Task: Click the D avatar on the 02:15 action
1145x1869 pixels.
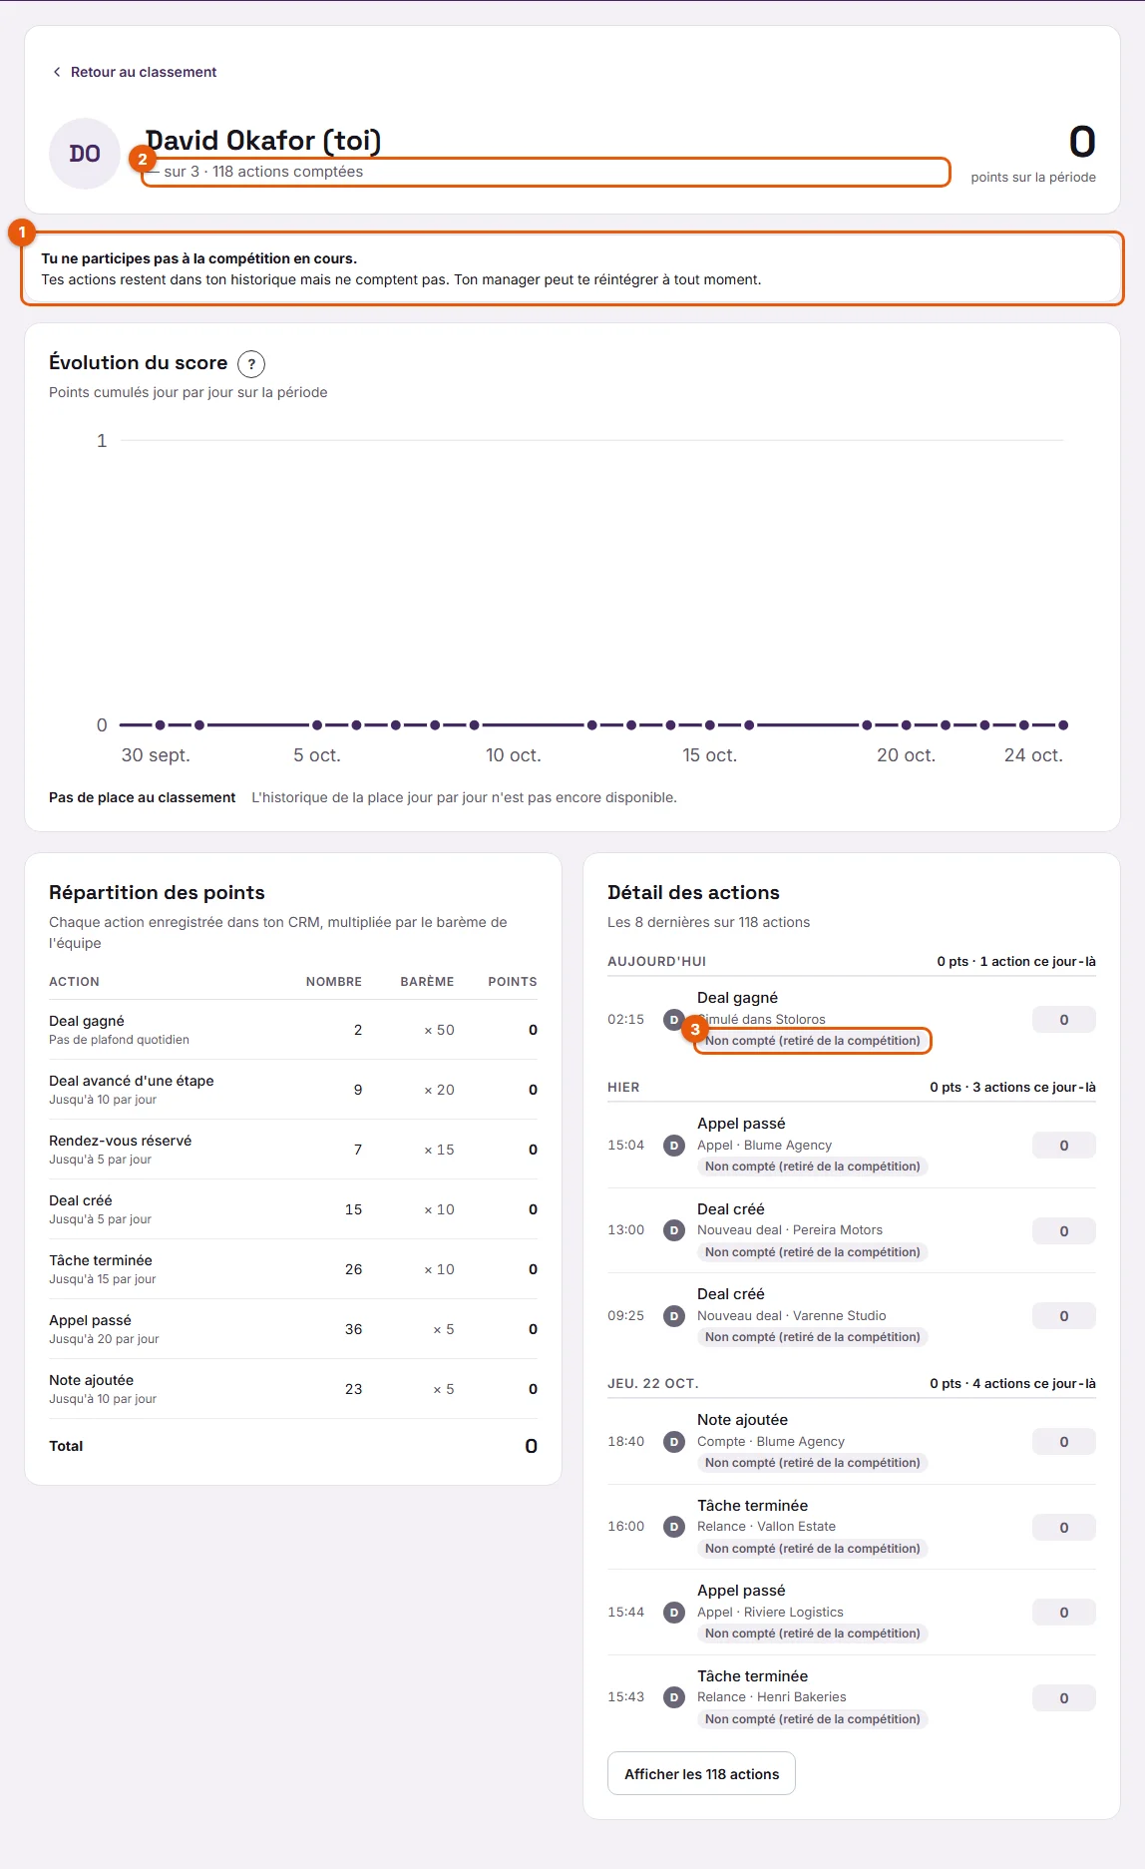Action: (x=674, y=1020)
